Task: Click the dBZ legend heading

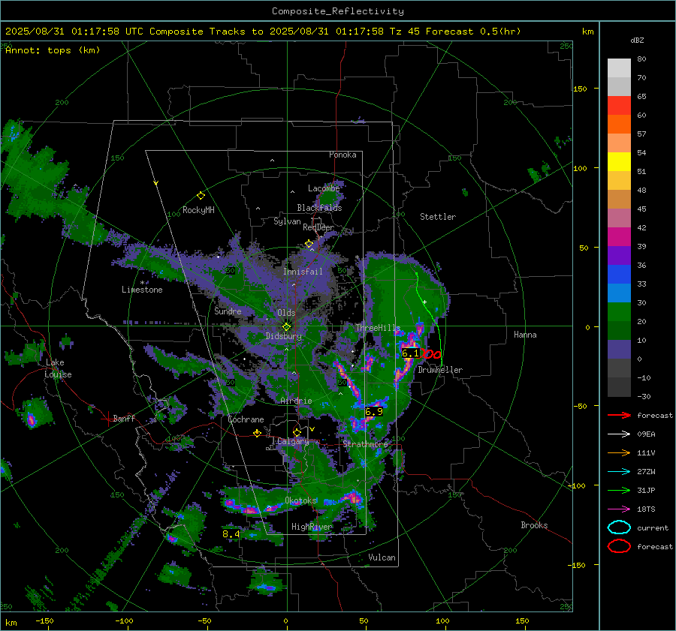Action: pos(637,41)
